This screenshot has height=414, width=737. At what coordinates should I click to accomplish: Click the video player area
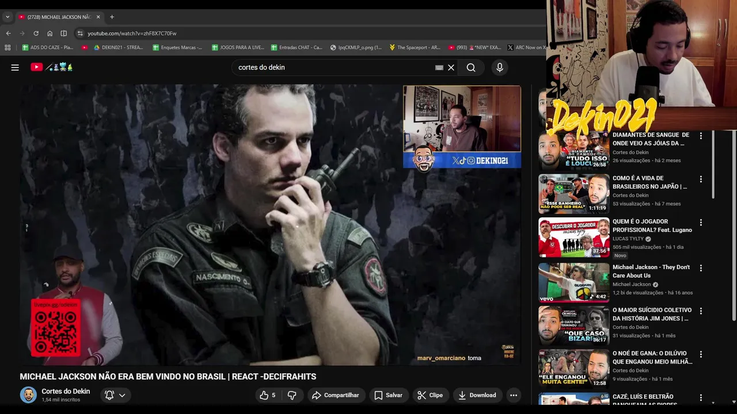point(271,225)
